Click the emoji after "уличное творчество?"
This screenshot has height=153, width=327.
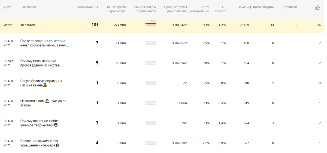click(56, 125)
